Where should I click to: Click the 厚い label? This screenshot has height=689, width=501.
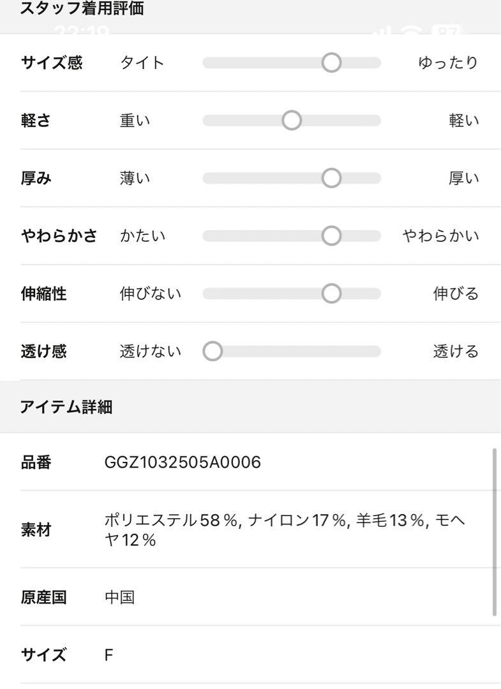[x=463, y=179]
